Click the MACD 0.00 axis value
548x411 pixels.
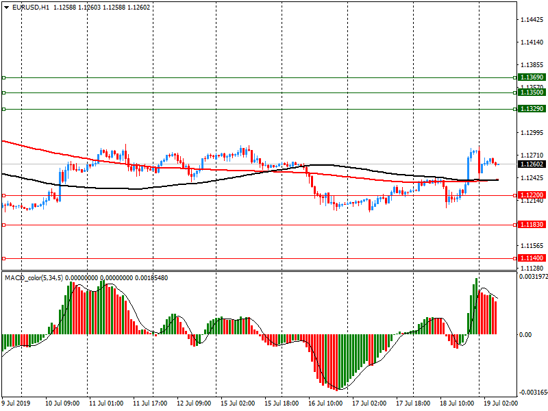(x=525, y=335)
